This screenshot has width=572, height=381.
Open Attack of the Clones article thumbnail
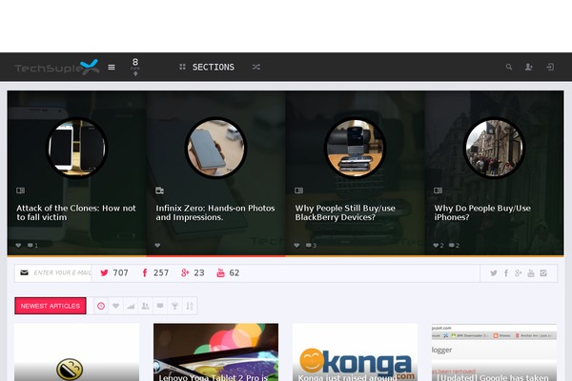pyautogui.click(x=76, y=148)
